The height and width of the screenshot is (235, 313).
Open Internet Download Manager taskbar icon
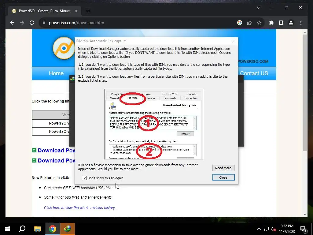(x=68, y=229)
